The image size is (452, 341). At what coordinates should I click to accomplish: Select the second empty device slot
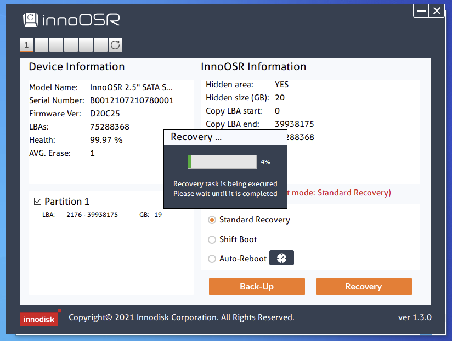click(56, 45)
